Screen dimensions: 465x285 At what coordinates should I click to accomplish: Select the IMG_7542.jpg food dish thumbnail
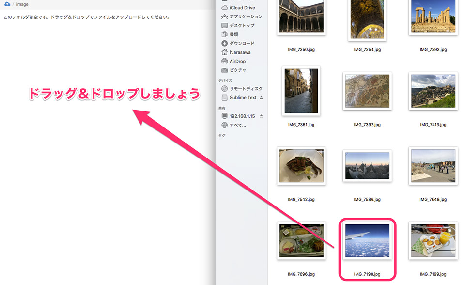click(301, 166)
